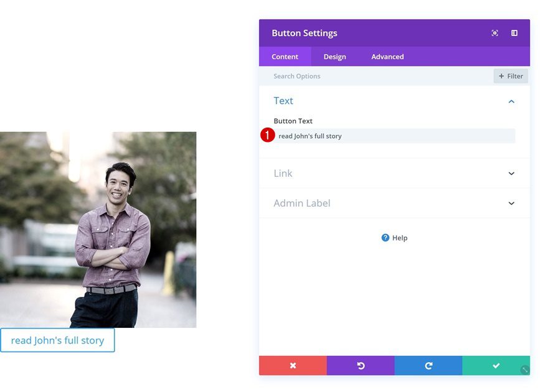The image size is (548, 392).
Task: Switch to the Design tab
Action: point(334,57)
